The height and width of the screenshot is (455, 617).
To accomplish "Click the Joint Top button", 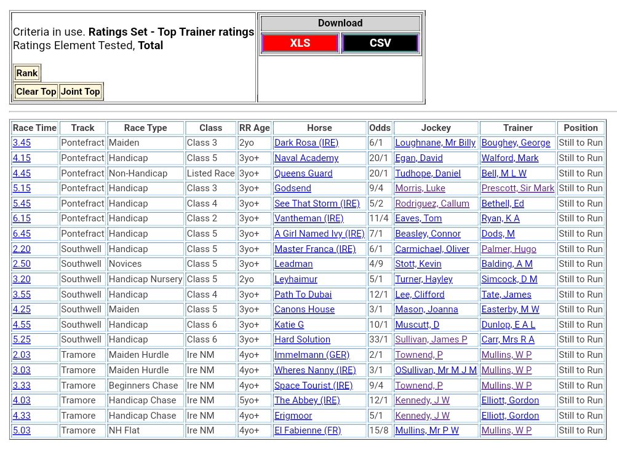I will pos(80,92).
